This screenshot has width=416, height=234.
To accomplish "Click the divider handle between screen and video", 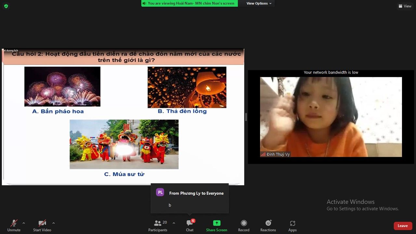I will pos(246,117).
